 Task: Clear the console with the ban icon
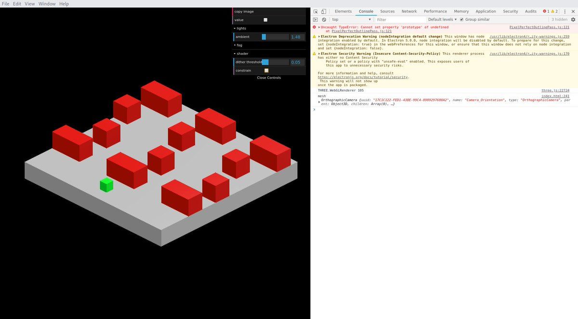tap(324, 20)
